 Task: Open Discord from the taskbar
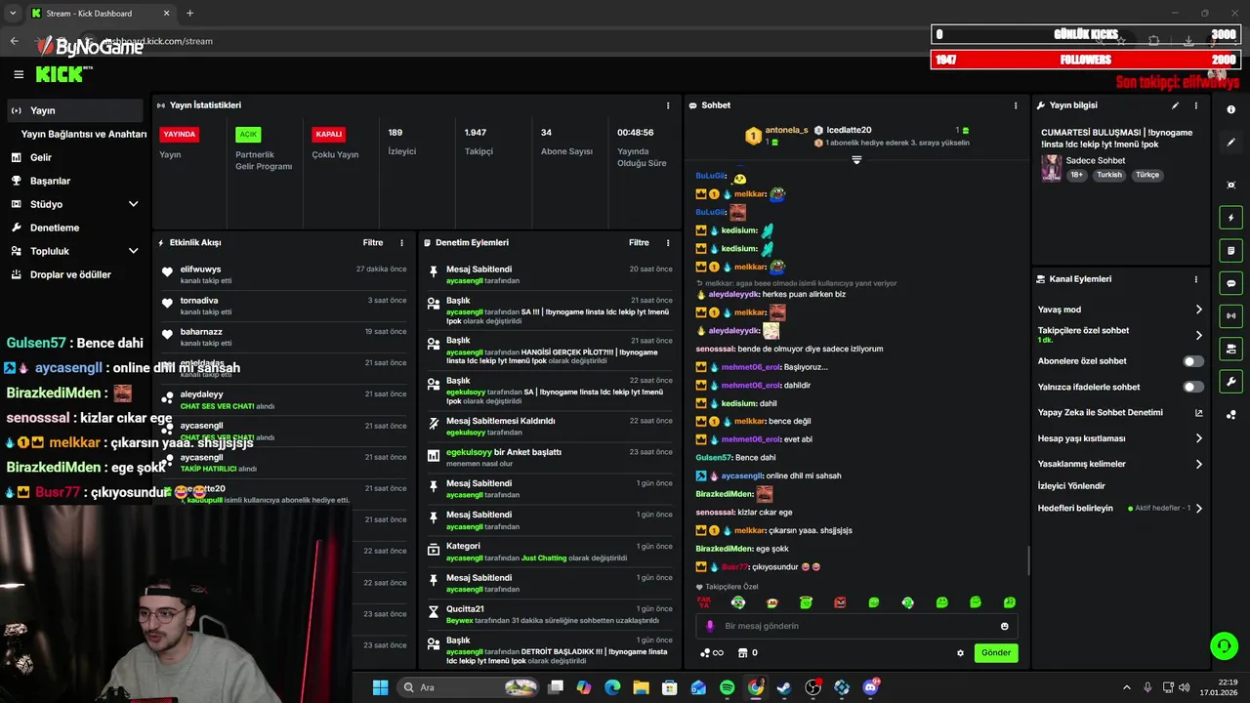tap(870, 687)
